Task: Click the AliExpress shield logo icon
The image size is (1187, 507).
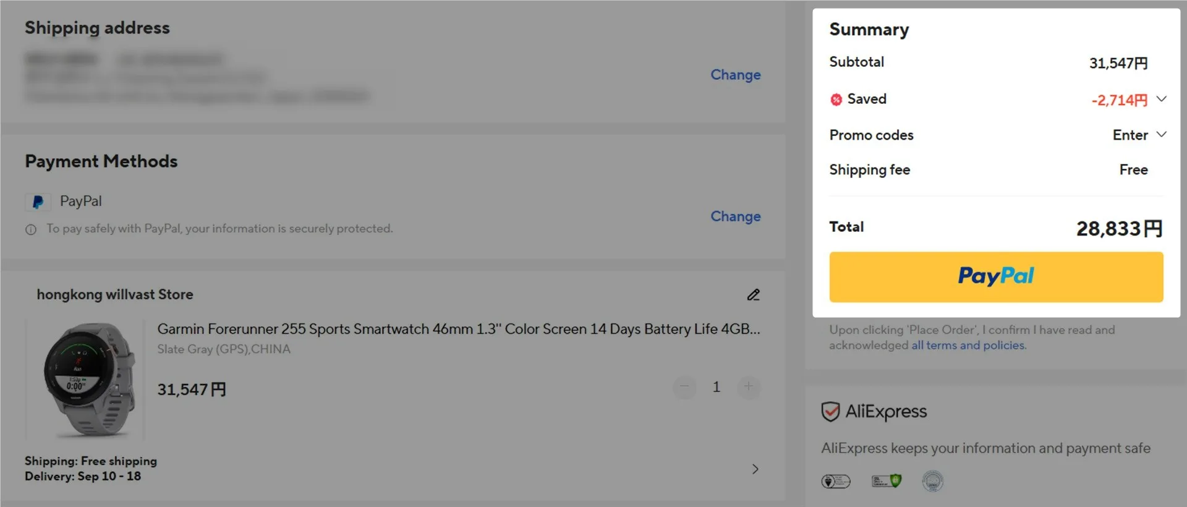Action: point(830,411)
